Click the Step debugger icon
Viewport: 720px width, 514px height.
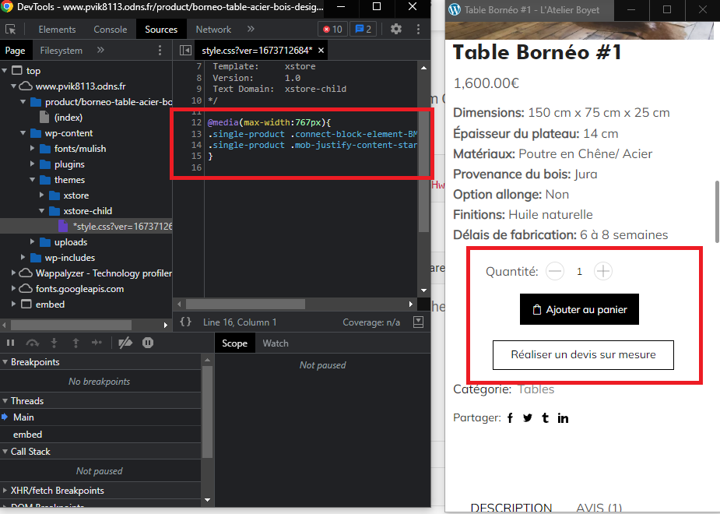tap(97, 343)
